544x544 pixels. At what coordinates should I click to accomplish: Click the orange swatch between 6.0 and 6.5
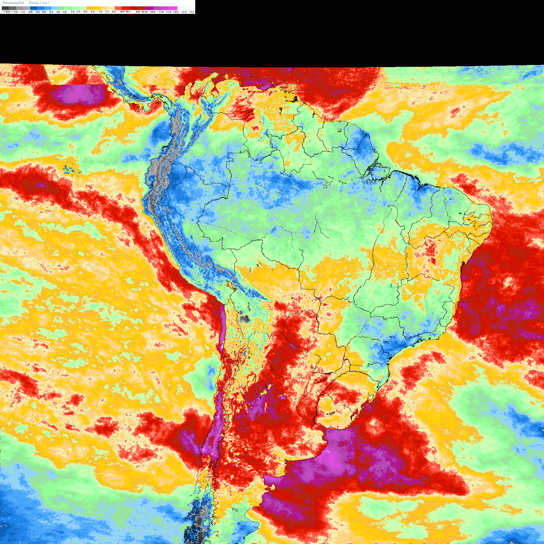pos(90,8)
